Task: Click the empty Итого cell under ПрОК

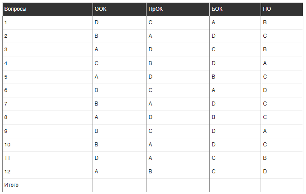Action: tap(177, 185)
